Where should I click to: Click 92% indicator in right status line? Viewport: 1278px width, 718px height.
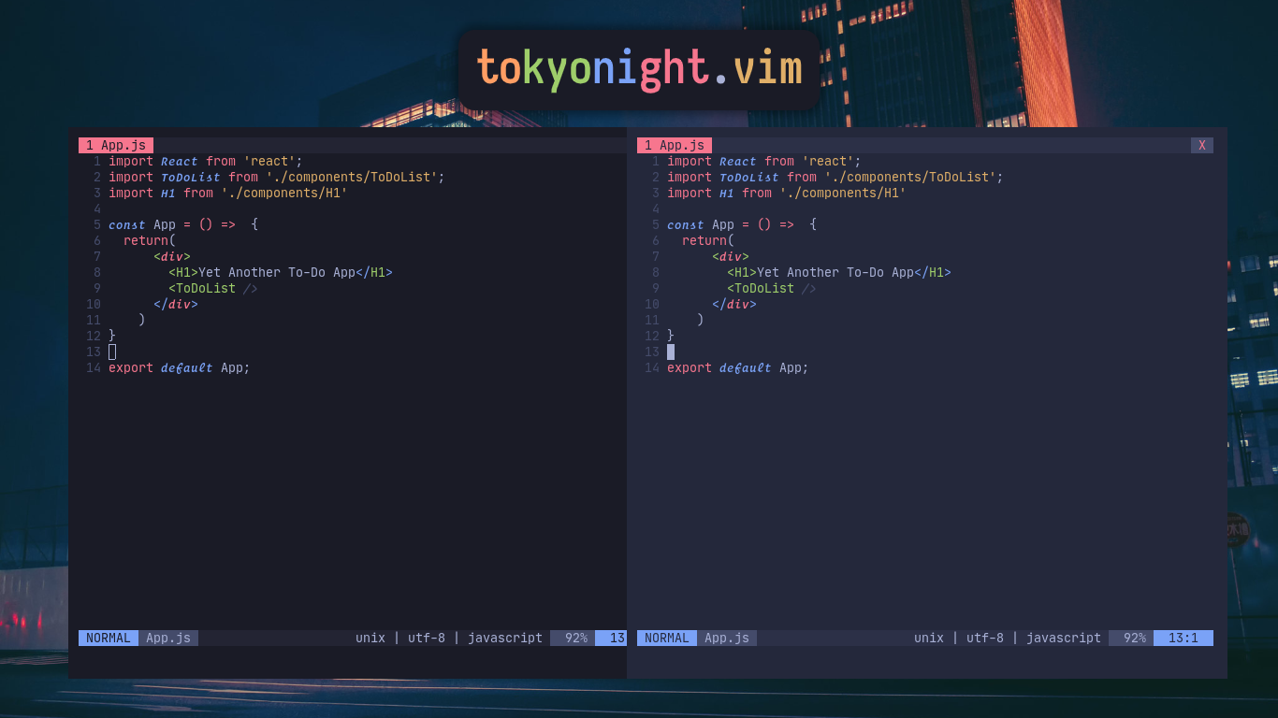point(1131,638)
